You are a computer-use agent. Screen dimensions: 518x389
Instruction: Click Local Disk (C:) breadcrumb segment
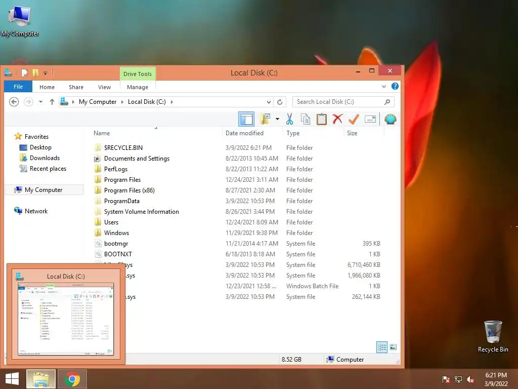point(147,102)
